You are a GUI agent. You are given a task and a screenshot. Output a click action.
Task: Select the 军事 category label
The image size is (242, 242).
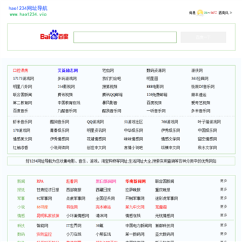click(21, 198)
